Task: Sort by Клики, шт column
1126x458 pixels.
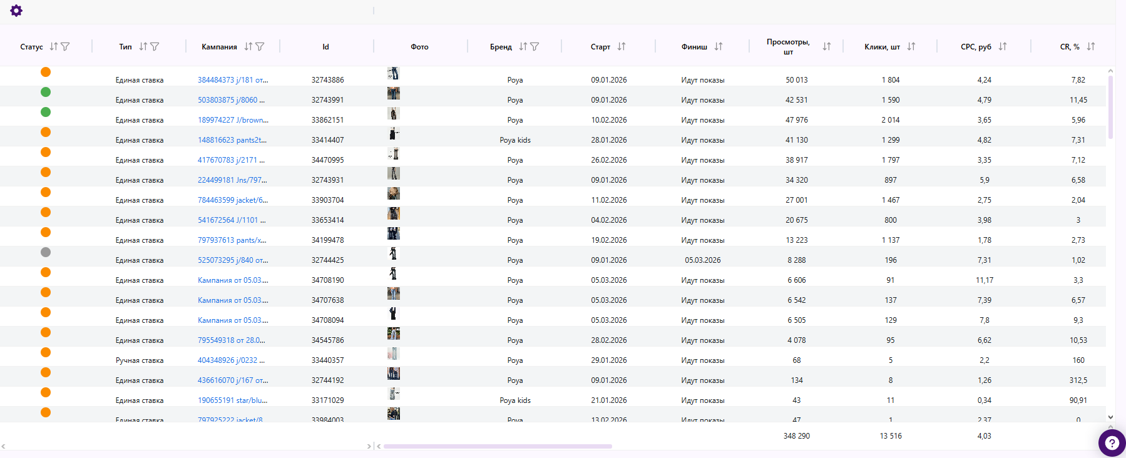Action: tap(911, 46)
